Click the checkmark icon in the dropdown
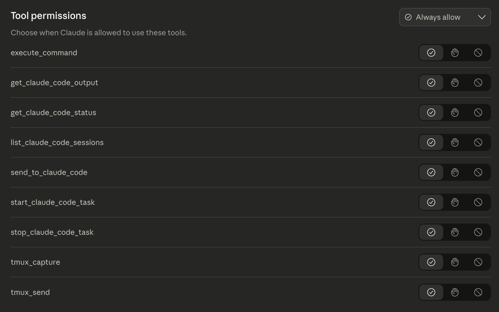Screen dimensions: 499x312 click(x=408, y=17)
